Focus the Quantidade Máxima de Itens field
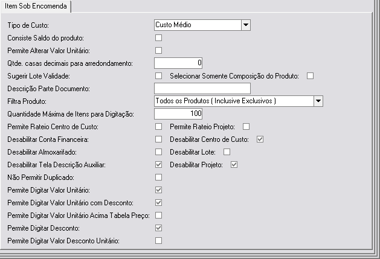The image size is (380, 259). pos(178,114)
